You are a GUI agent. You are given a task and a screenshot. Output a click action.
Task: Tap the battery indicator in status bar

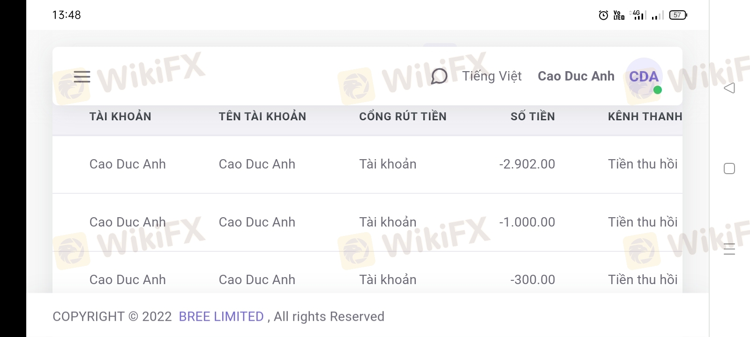coord(678,15)
